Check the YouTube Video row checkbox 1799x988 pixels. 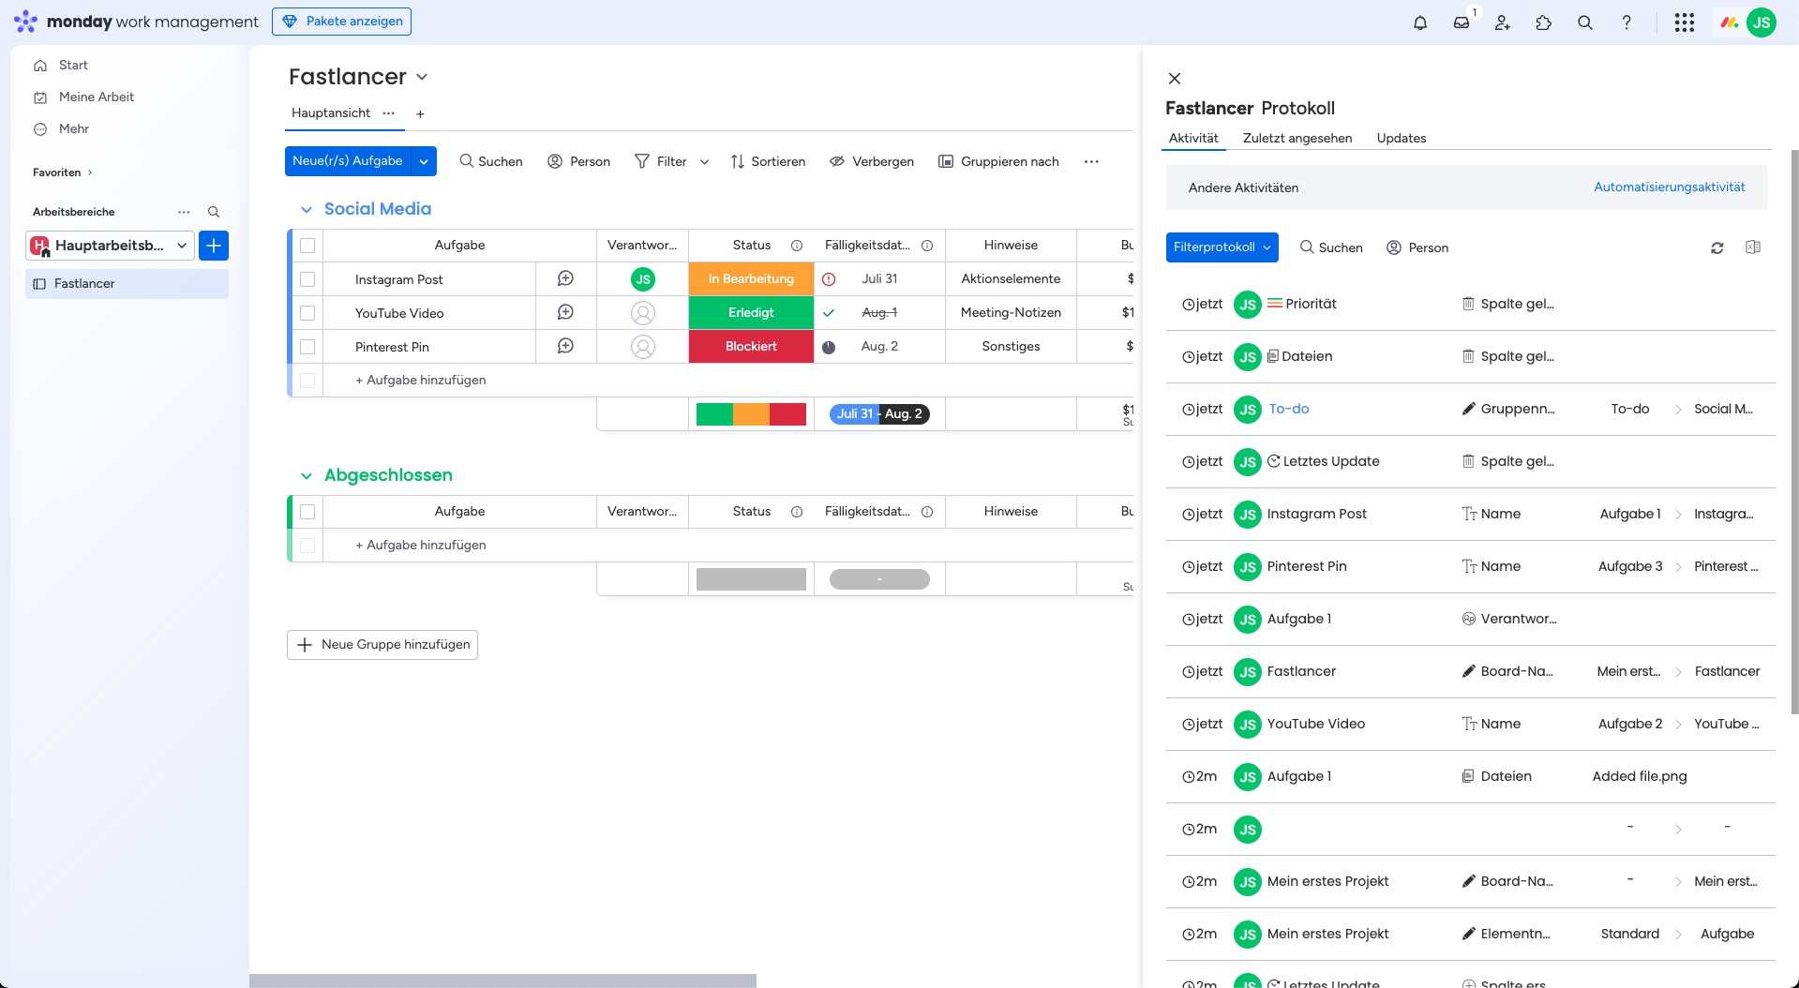point(307,313)
